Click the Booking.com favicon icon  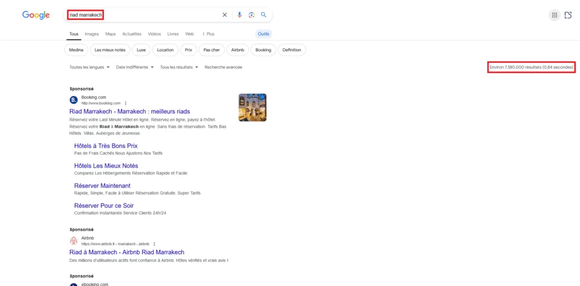pos(74,100)
